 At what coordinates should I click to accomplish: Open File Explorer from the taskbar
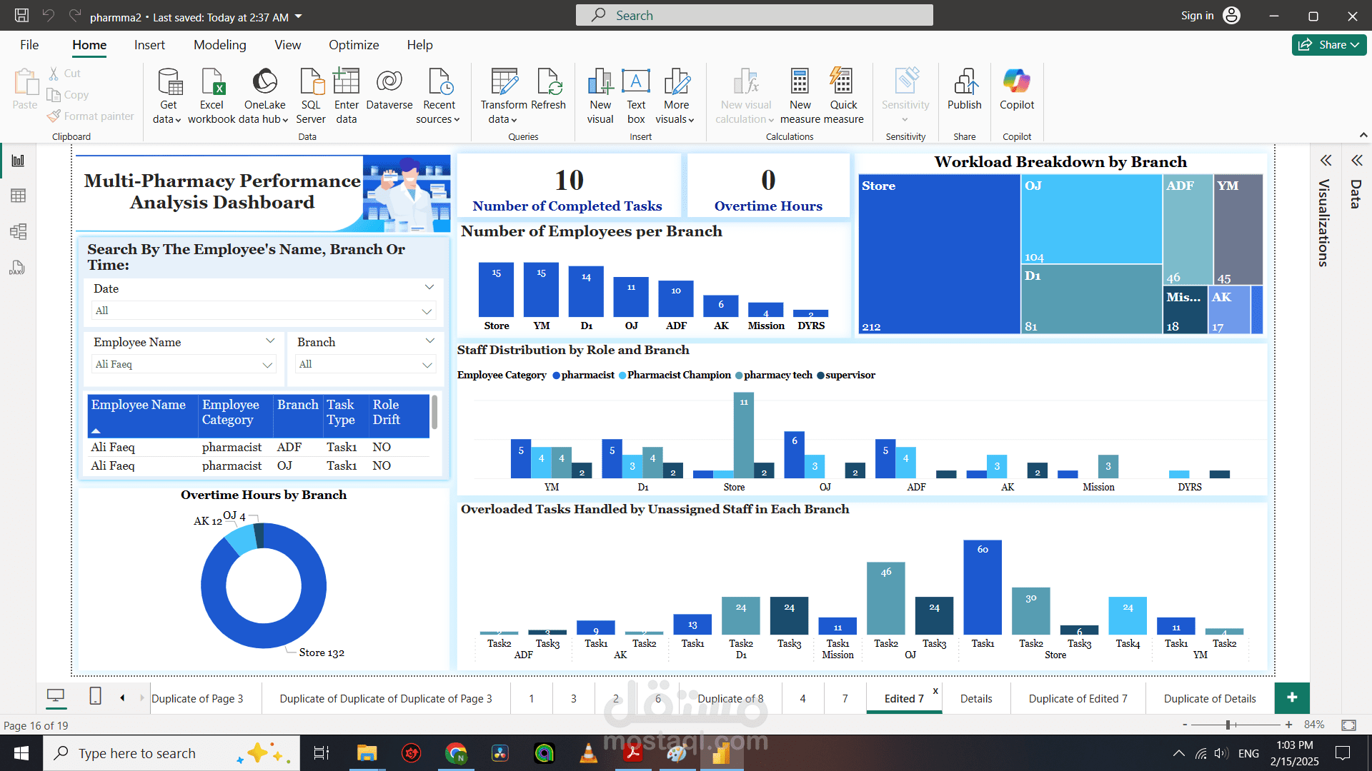pyautogui.click(x=367, y=753)
